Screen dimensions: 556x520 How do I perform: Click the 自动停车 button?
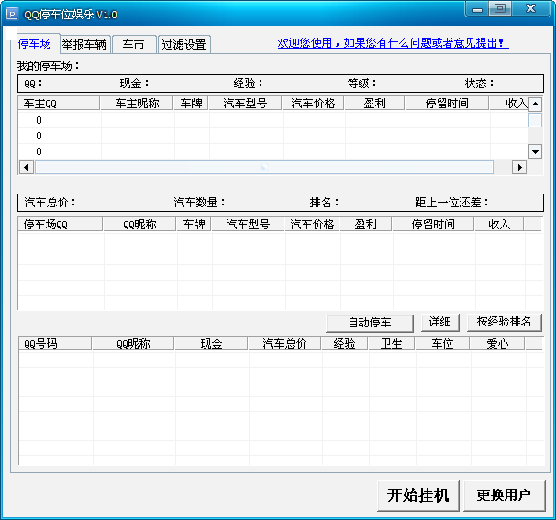click(370, 323)
